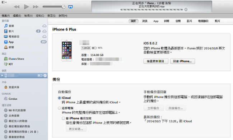
Task: Click the 立即備份 button
Action: (x=154, y=108)
